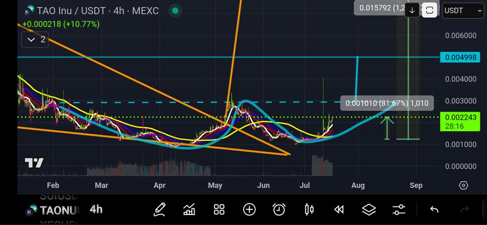The image size is (487, 225).
Task: Click the Jun label on time axis
Action: (263, 186)
